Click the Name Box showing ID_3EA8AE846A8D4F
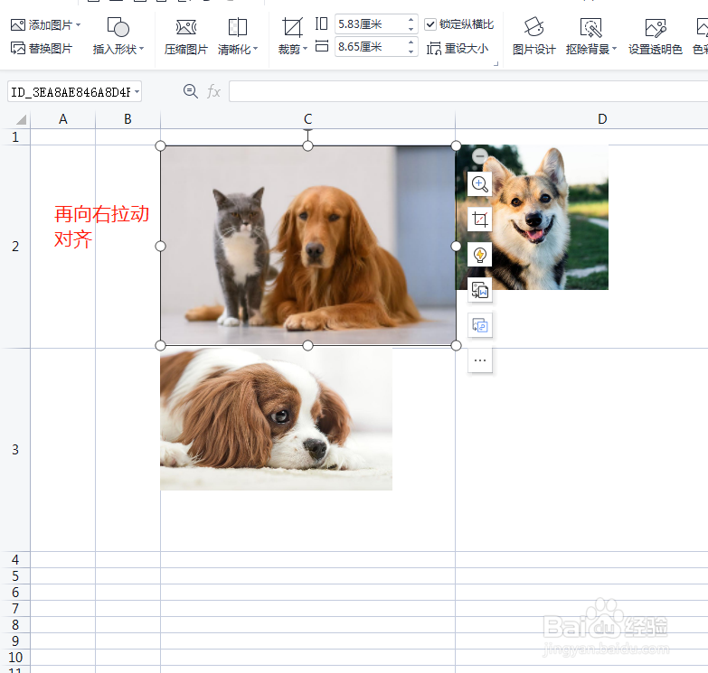This screenshot has width=708, height=673. click(x=71, y=92)
